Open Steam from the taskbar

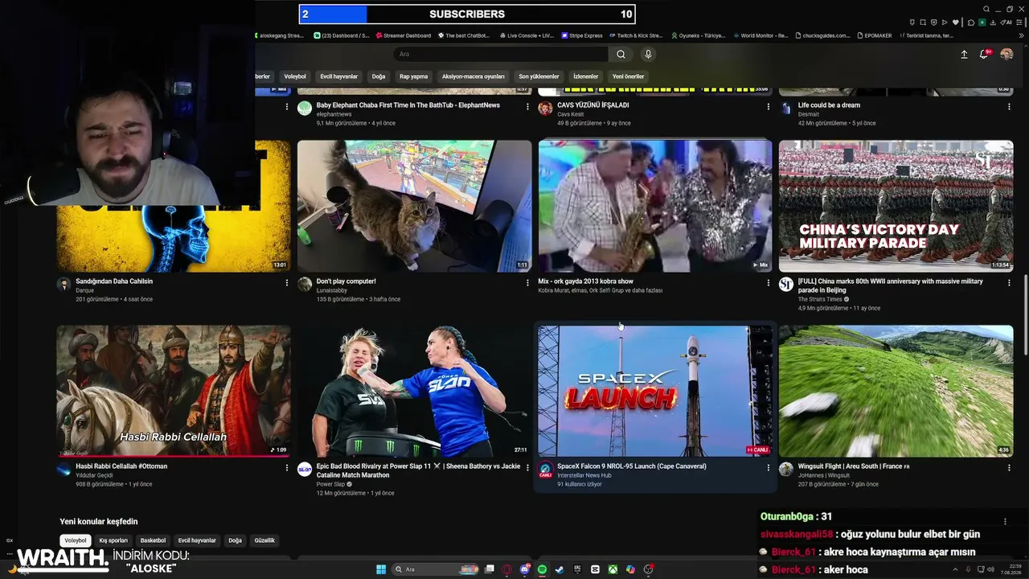tap(560, 569)
